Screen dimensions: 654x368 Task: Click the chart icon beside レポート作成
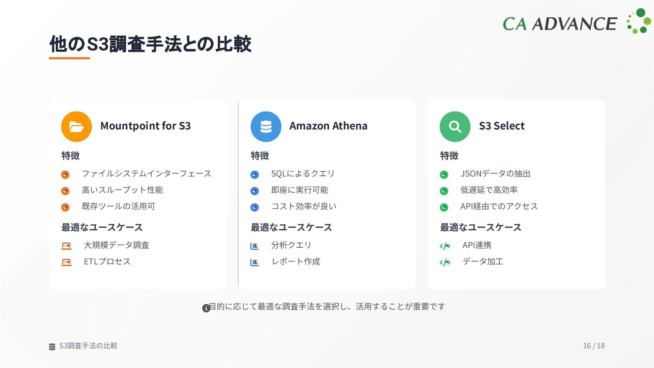pos(254,262)
